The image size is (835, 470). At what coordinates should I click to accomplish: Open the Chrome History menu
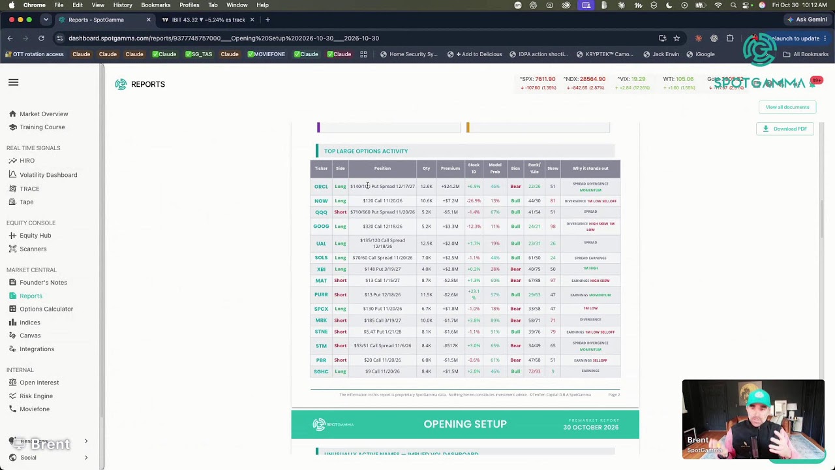(123, 5)
